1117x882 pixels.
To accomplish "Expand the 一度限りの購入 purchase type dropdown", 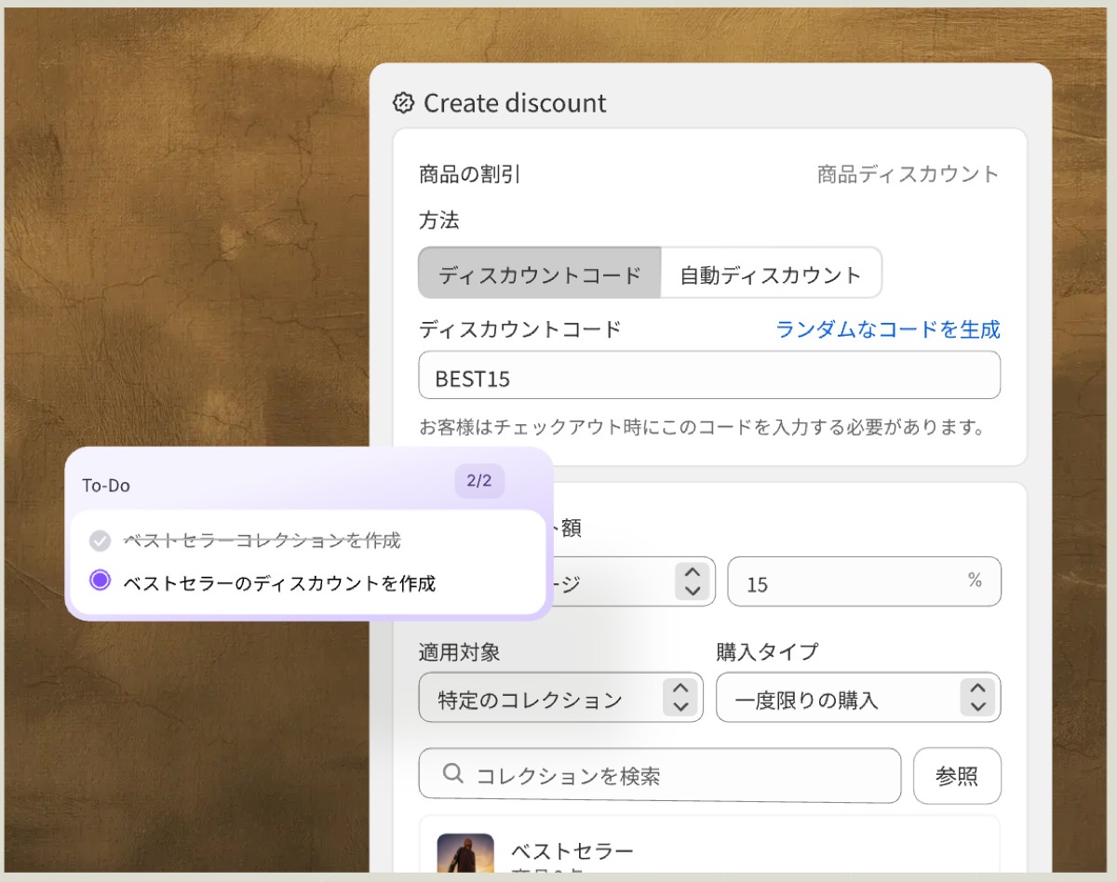I will tap(857, 698).
